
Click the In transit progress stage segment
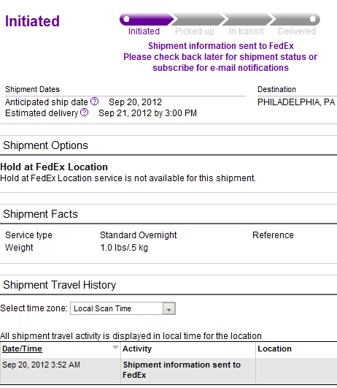pyautogui.click(x=247, y=19)
